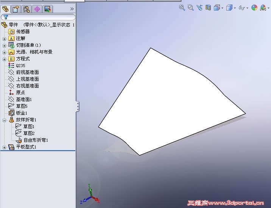Image resolution: width=271 pixels, height=208 pixels.
Task: Click the XYZ orientation triad
Action: point(90,194)
